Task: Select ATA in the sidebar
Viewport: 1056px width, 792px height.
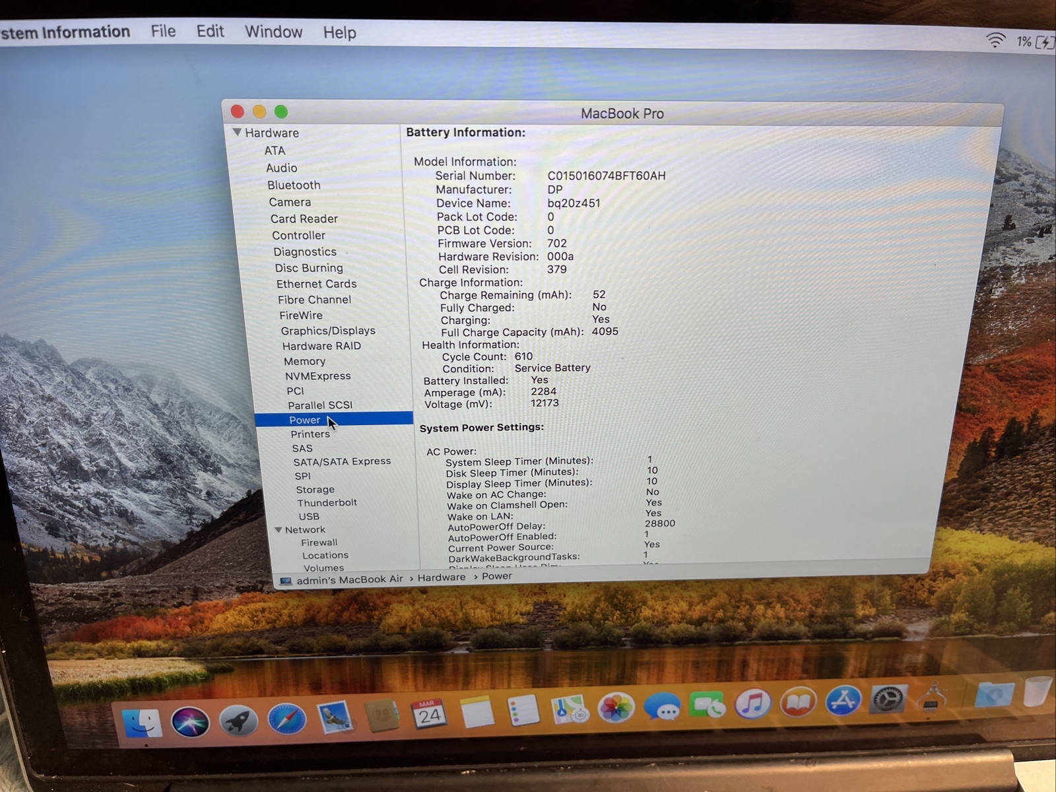Action: 275,150
